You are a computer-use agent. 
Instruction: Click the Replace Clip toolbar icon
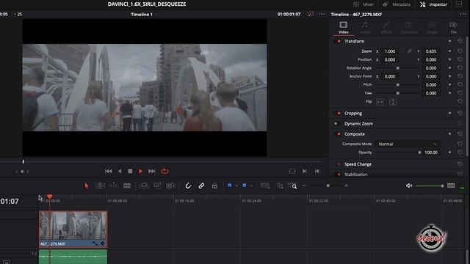click(x=171, y=186)
